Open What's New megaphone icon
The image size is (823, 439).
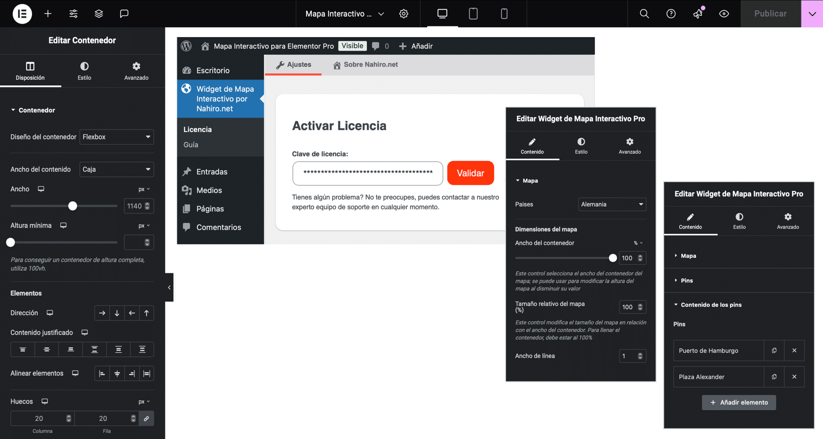tap(698, 14)
